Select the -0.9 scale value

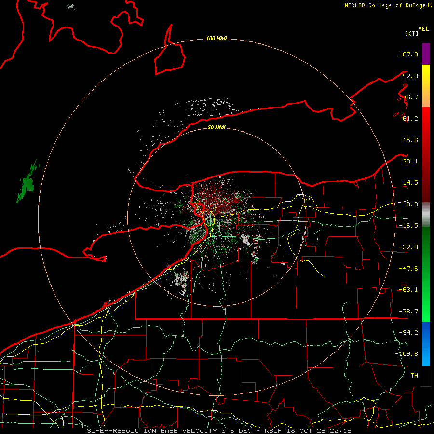click(x=410, y=204)
